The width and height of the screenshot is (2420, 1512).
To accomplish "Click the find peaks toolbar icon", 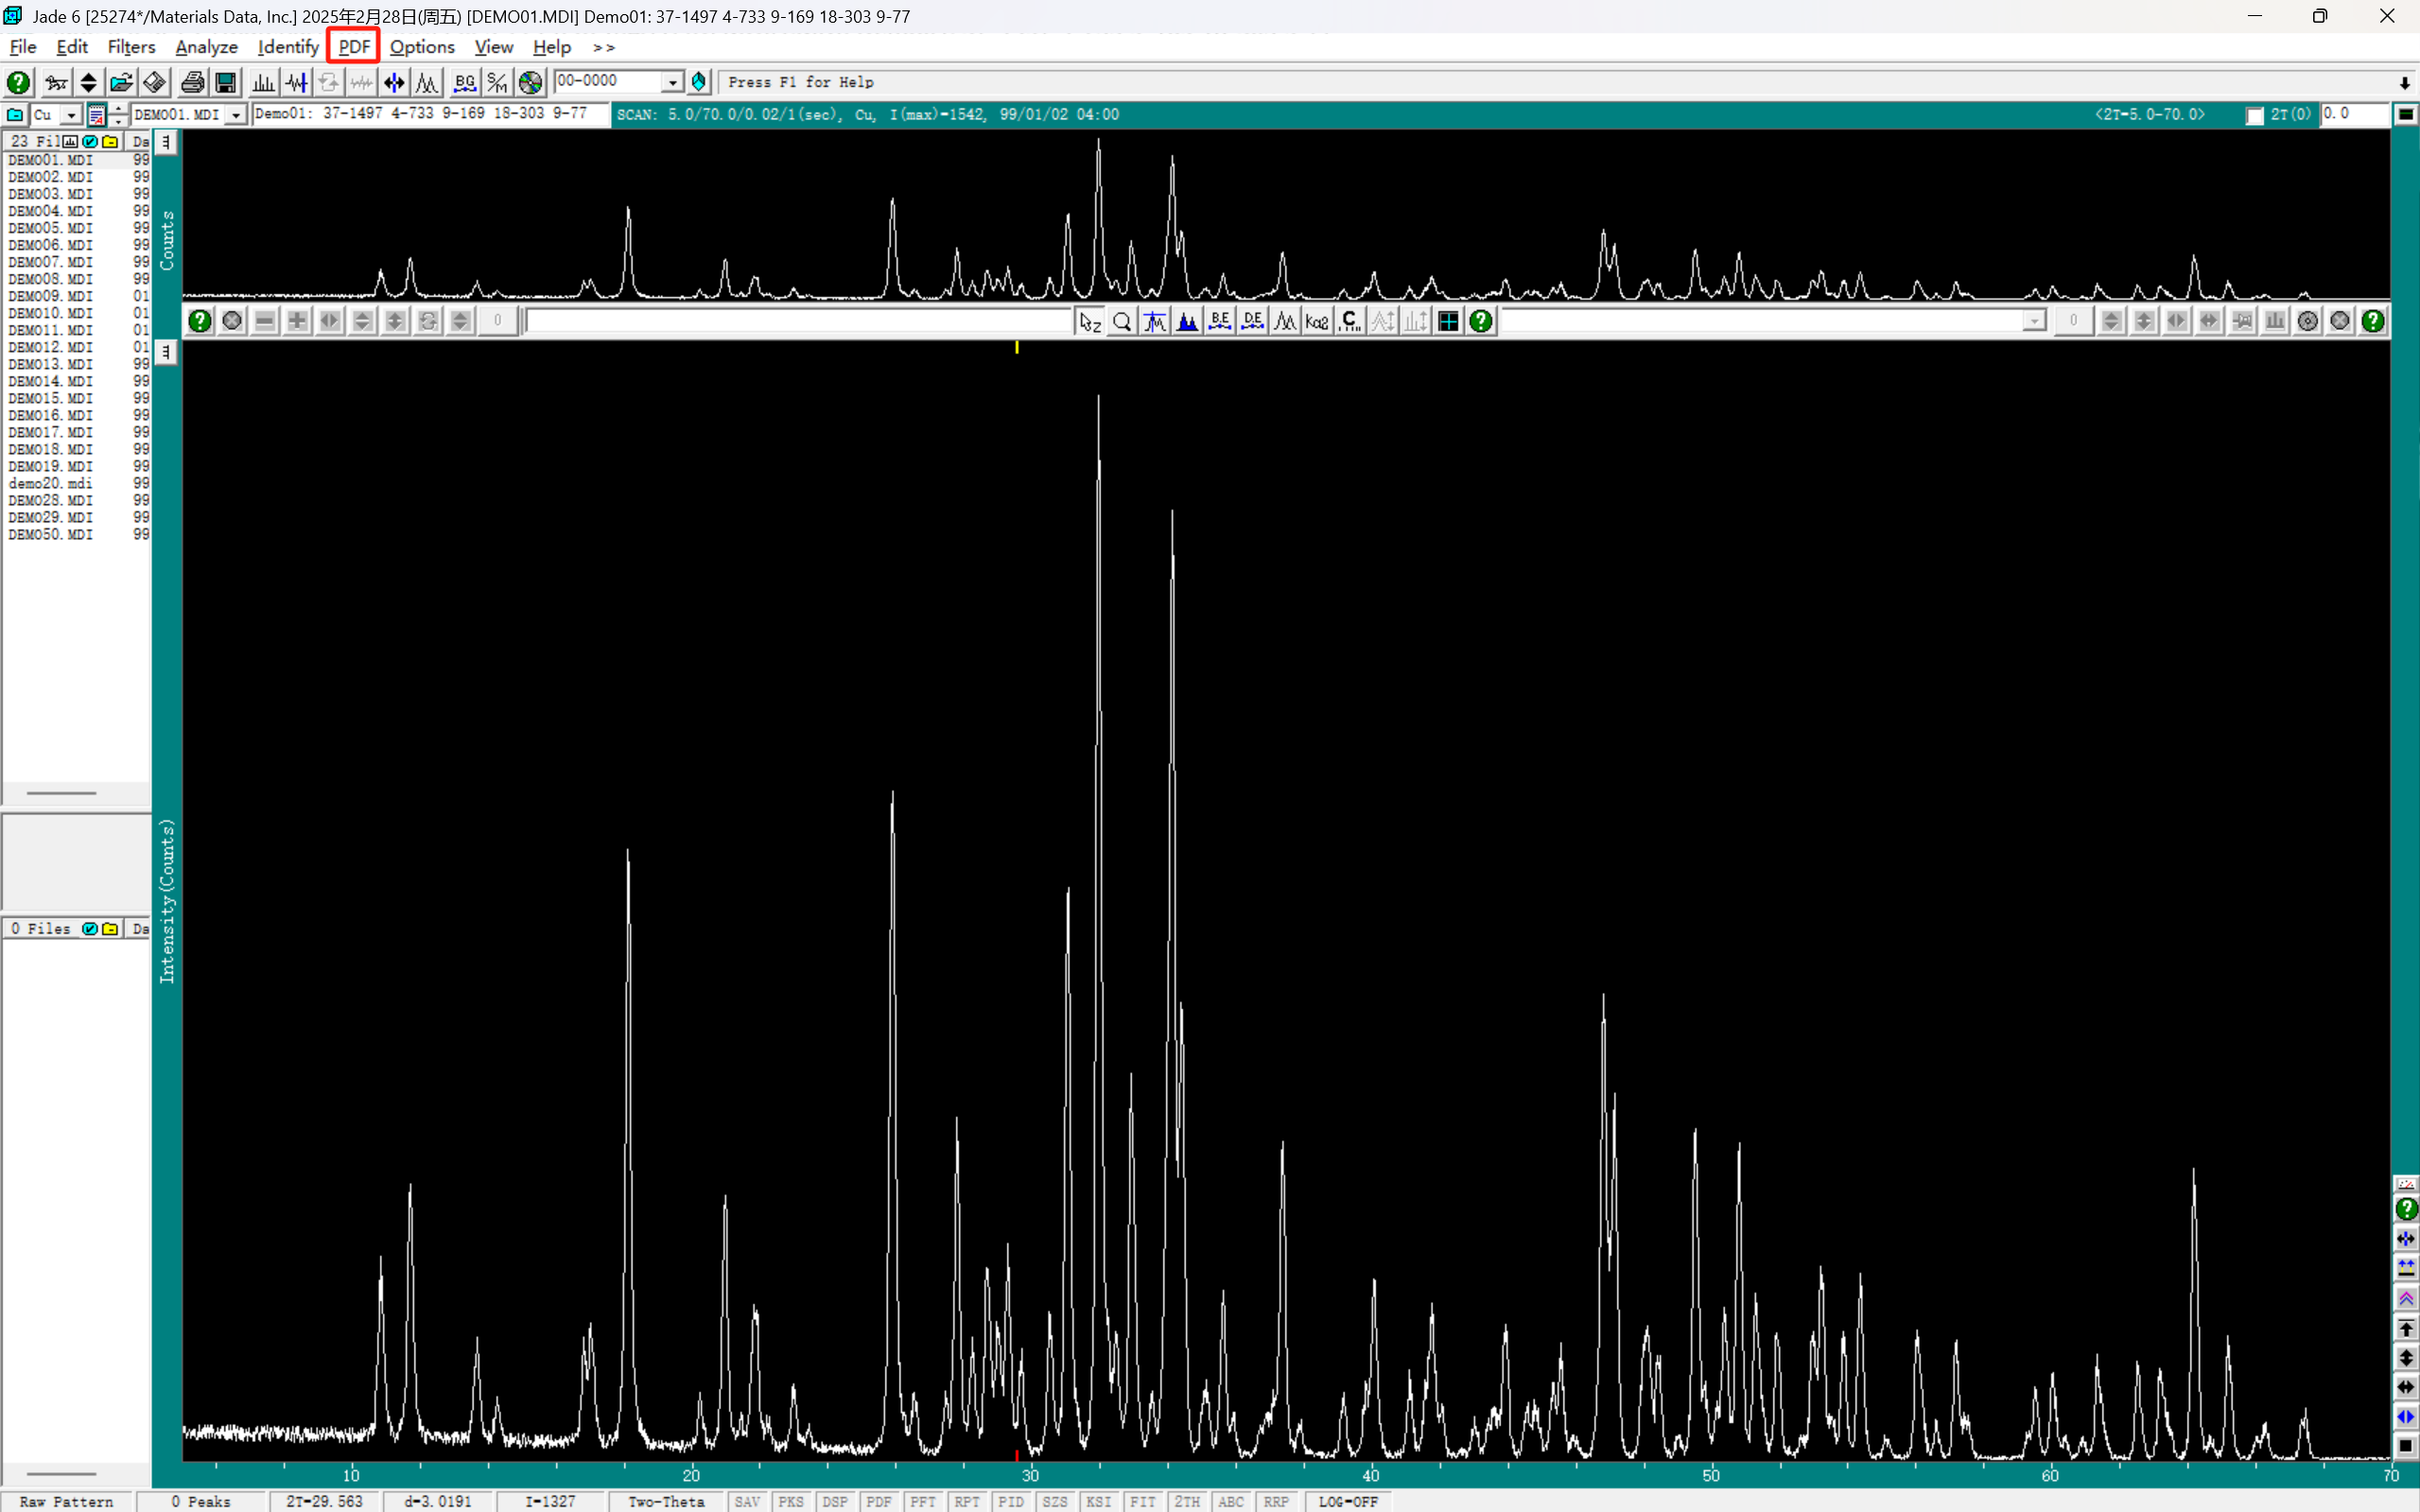I will point(263,82).
